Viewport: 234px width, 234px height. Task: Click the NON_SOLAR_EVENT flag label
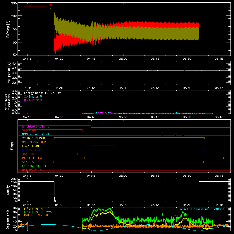coord(35,134)
